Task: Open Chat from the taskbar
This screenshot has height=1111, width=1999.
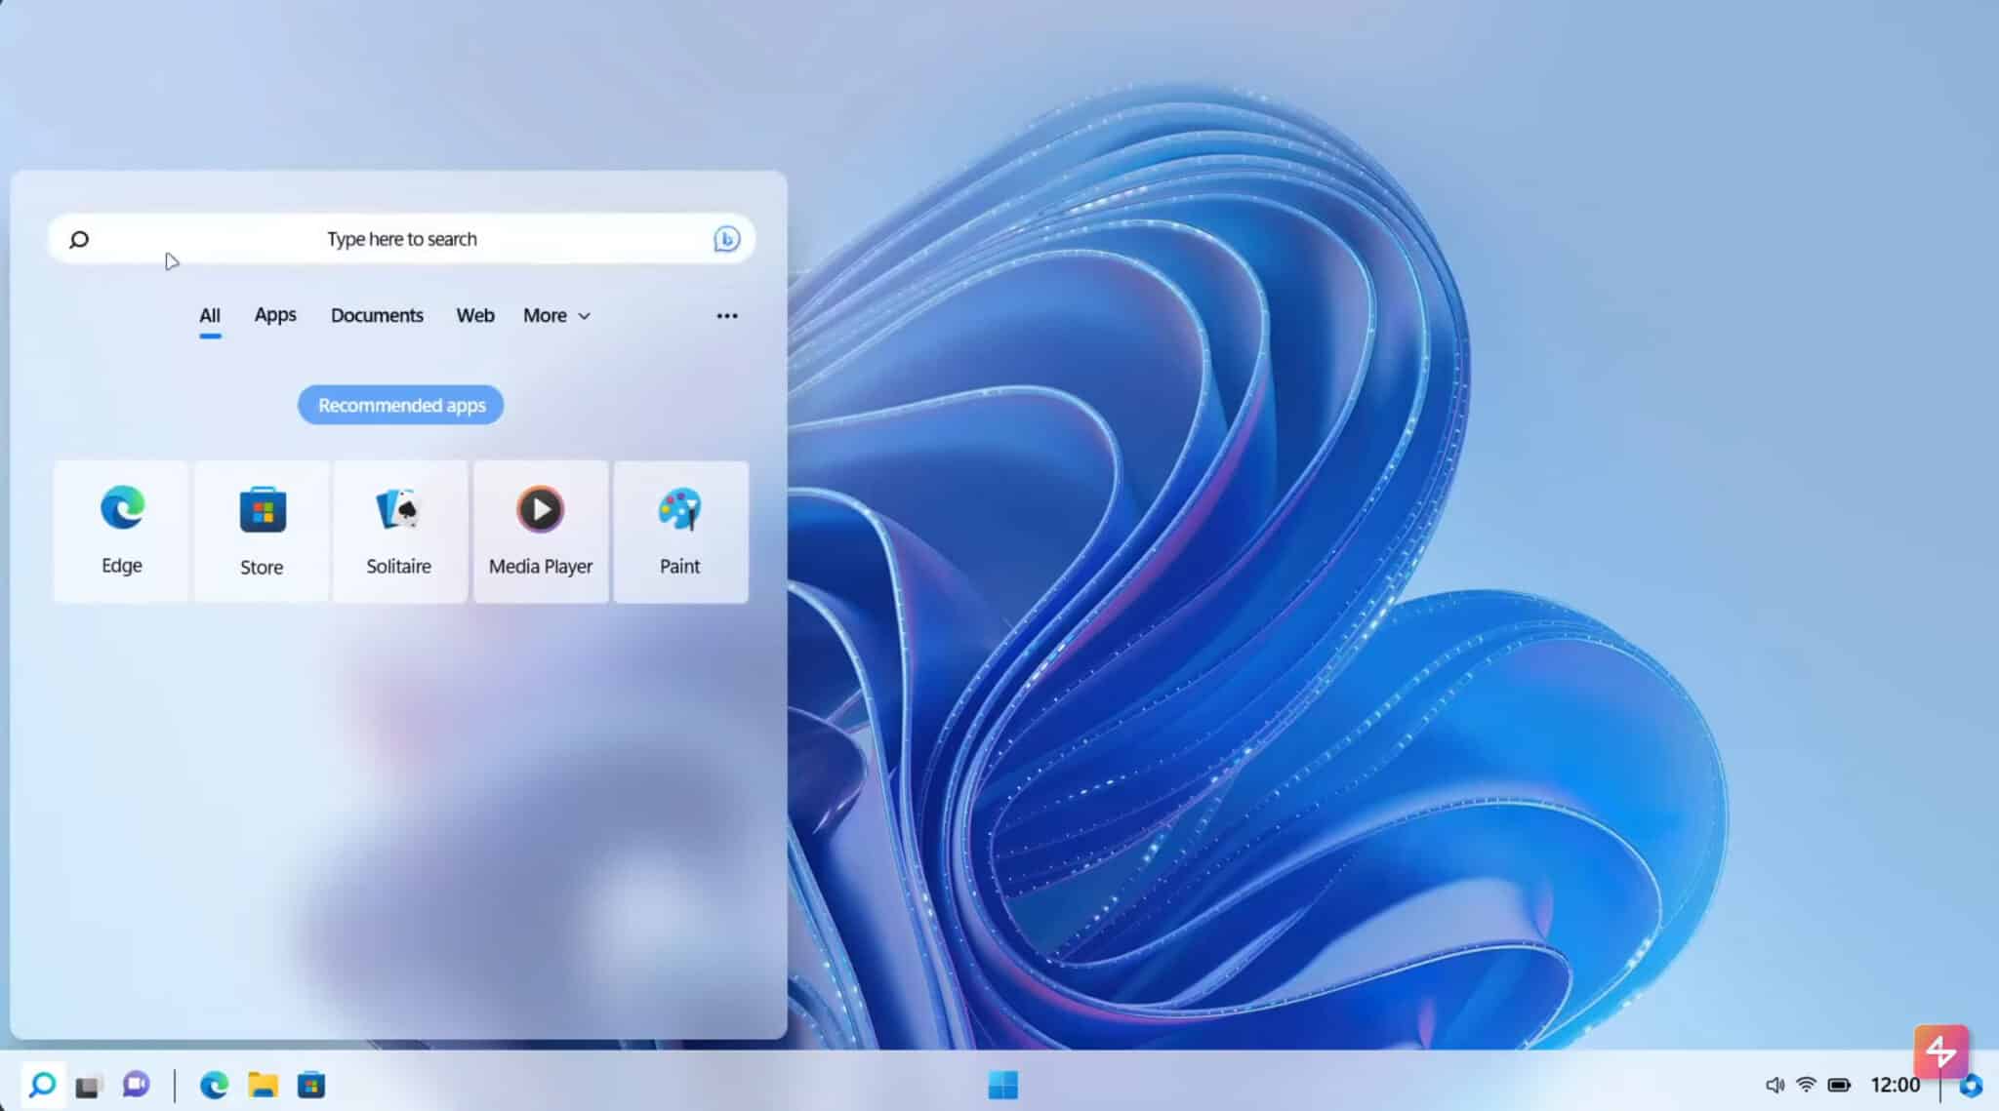Action: coord(136,1085)
